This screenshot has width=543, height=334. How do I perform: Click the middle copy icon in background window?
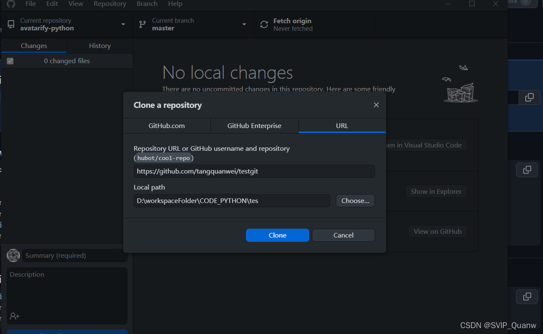click(527, 170)
